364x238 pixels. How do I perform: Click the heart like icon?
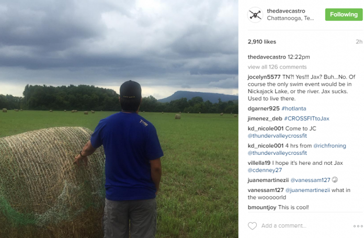[252, 225]
